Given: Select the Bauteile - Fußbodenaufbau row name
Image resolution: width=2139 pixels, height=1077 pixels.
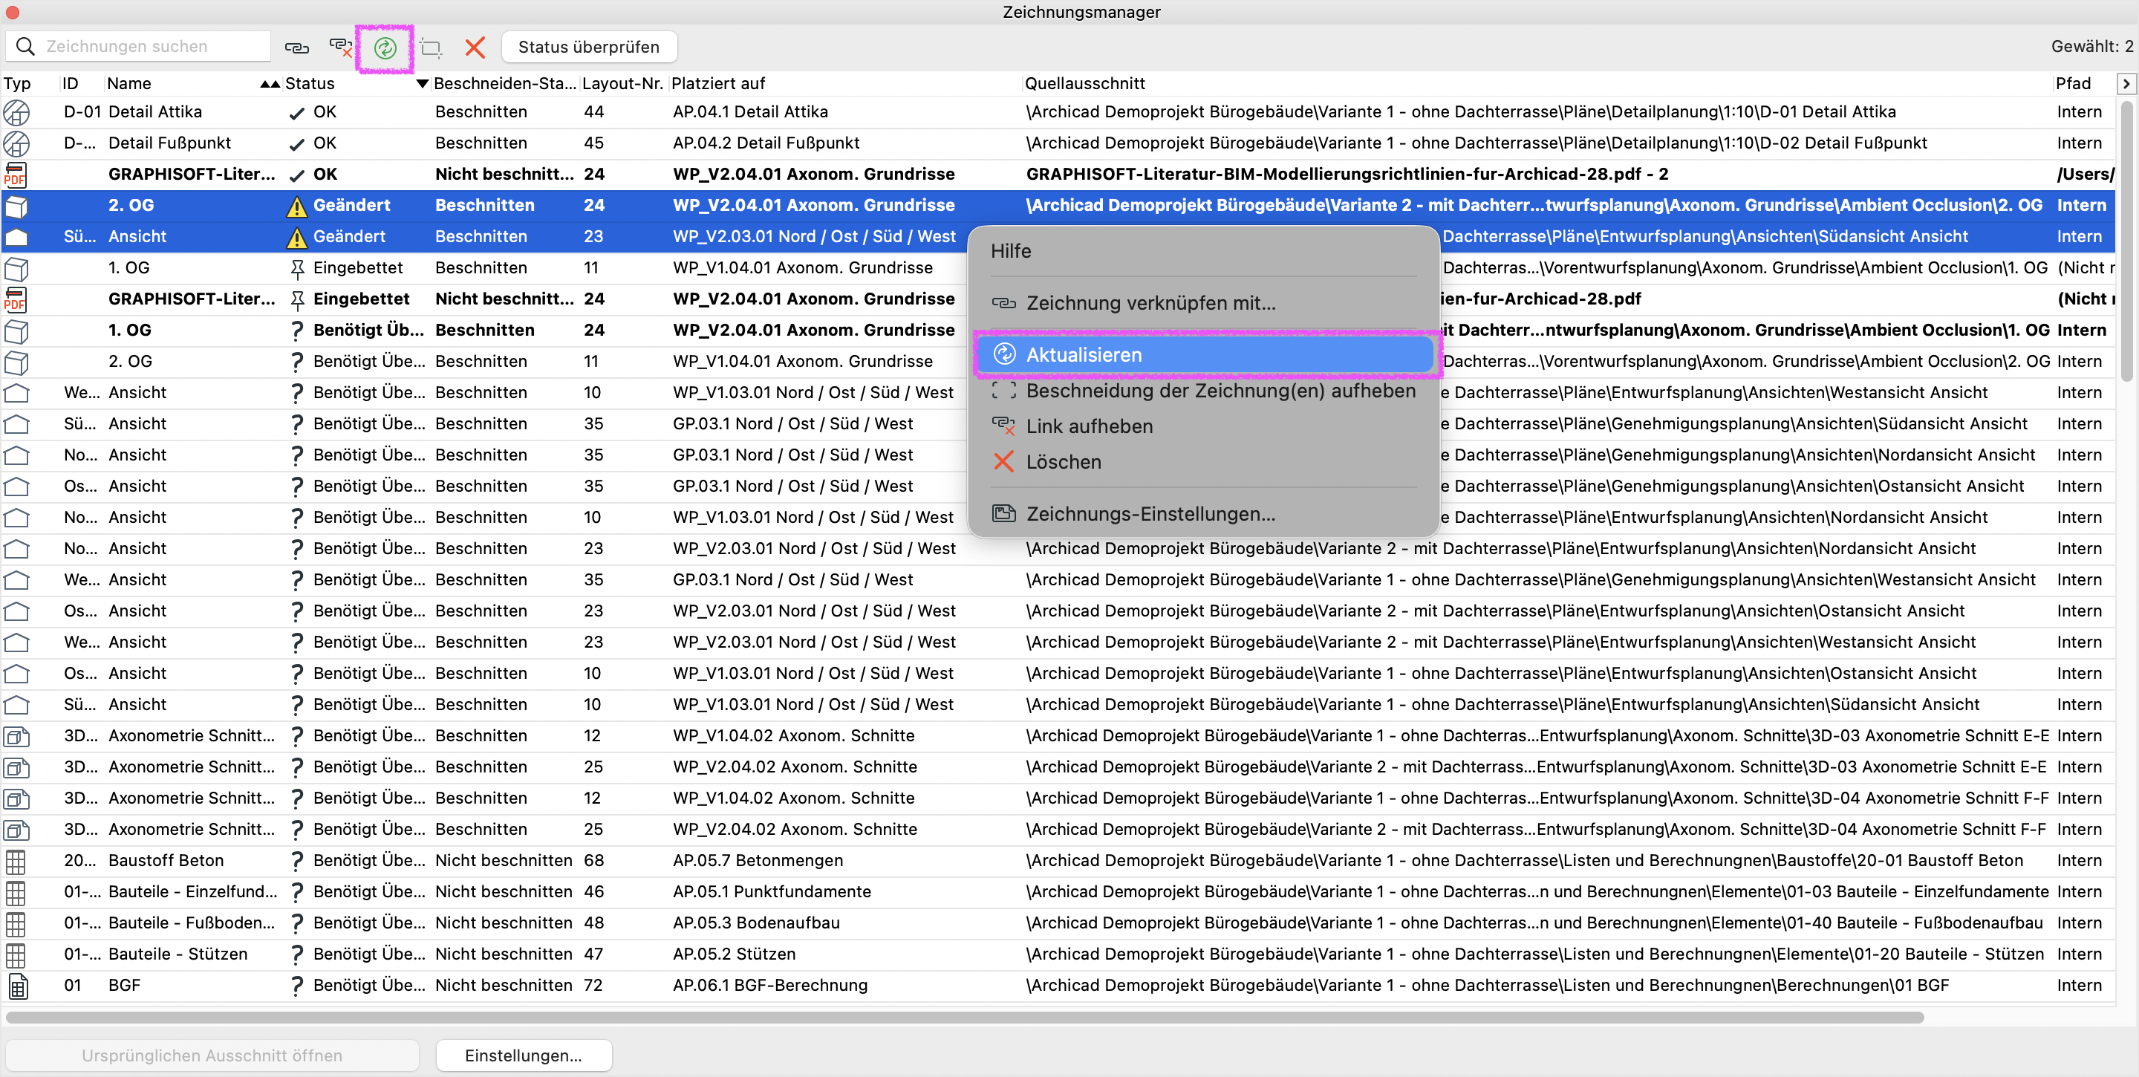Looking at the screenshot, I should (192, 923).
